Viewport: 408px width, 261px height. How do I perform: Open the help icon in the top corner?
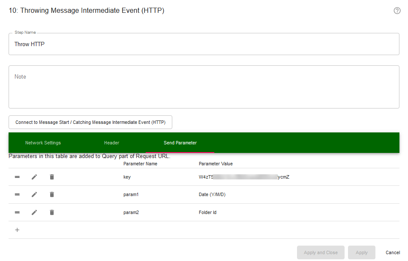[397, 11]
